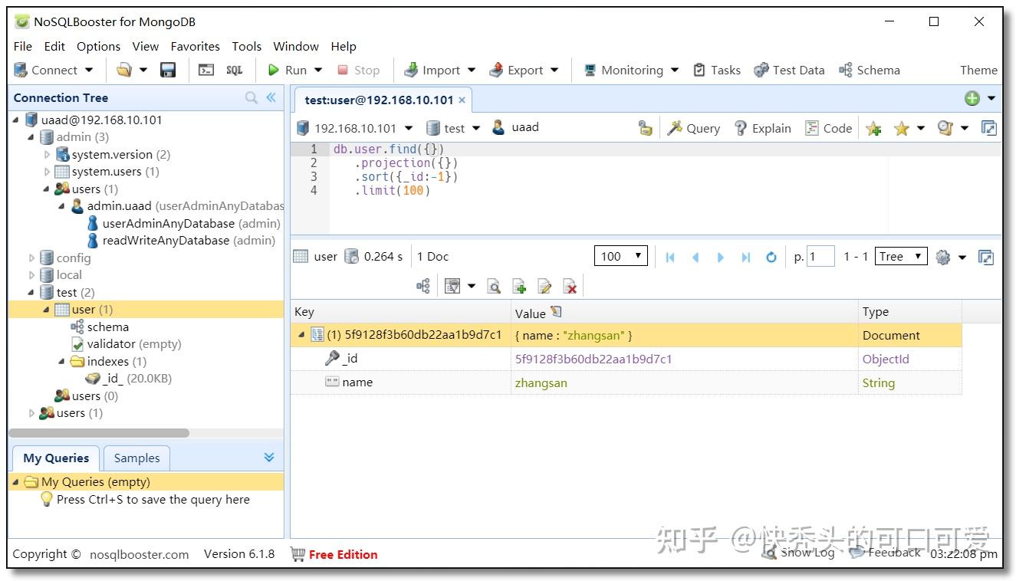Add a new document with the green plus icon
The image size is (1016, 581).
click(x=520, y=285)
